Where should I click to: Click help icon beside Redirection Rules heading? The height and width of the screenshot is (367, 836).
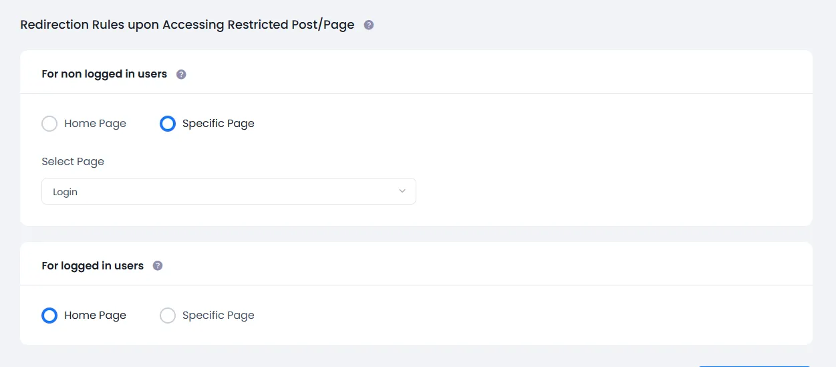tap(369, 25)
